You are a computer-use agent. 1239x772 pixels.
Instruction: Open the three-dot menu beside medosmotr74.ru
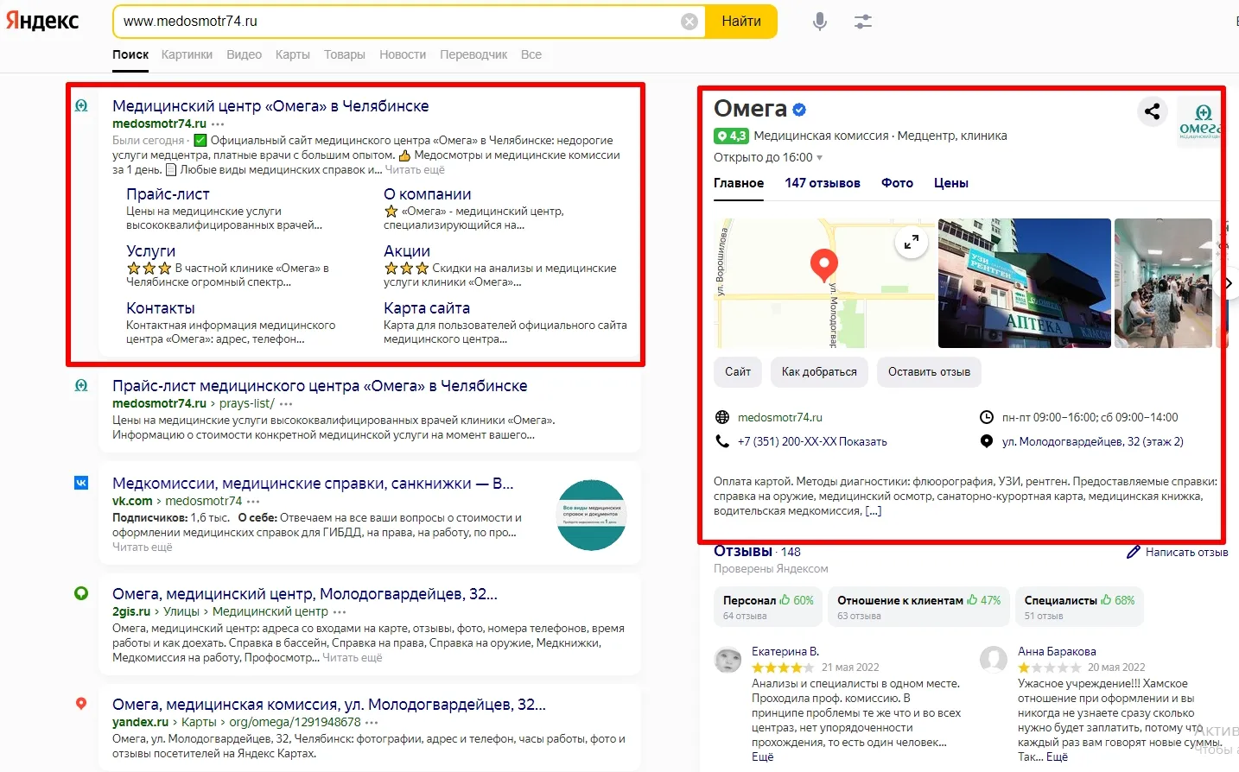(x=218, y=124)
